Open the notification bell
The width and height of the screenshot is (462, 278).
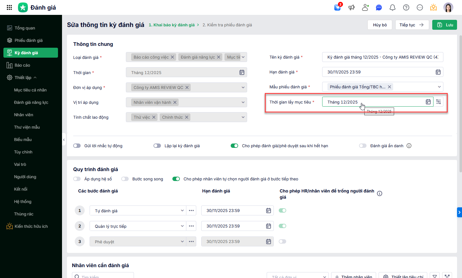[393, 7]
